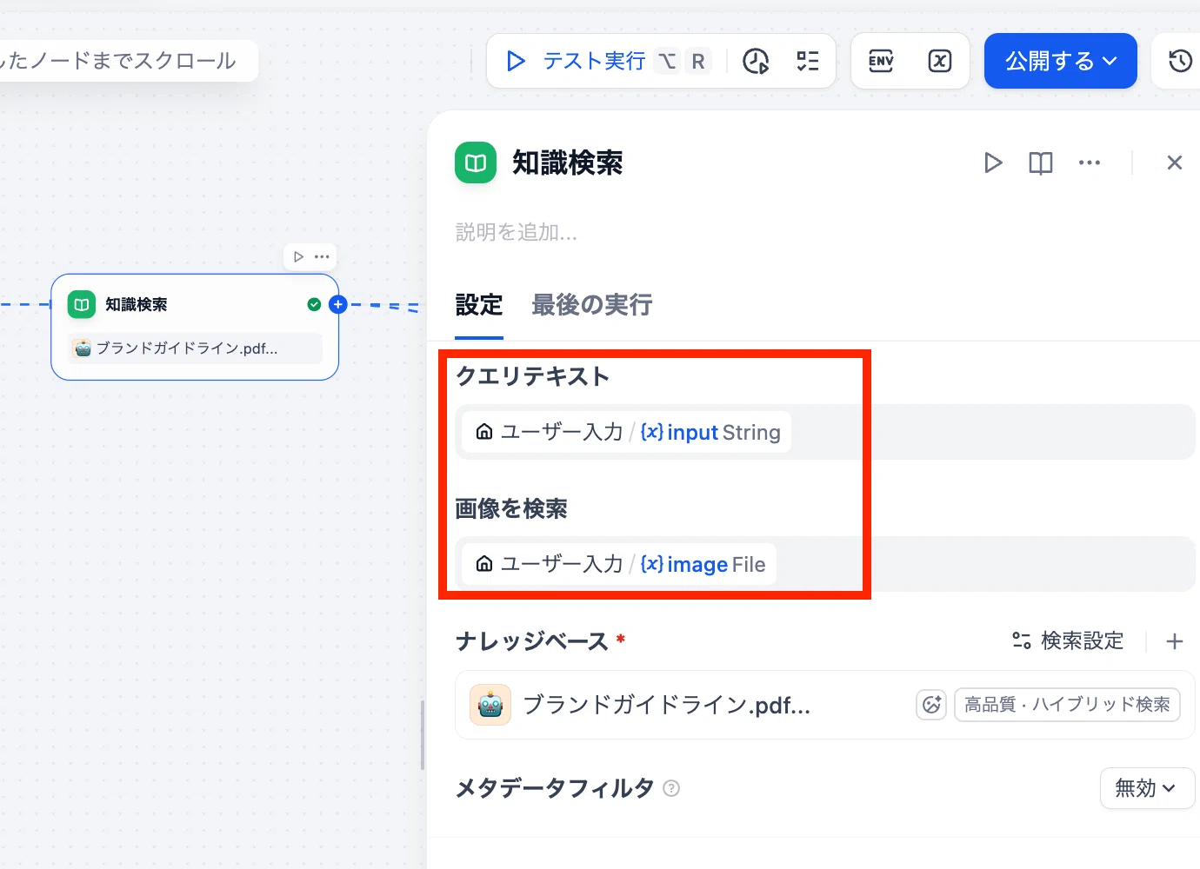Open the 公開する publish dropdown
Viewport: 1200px width, 869px height.
coord(1061,61)
